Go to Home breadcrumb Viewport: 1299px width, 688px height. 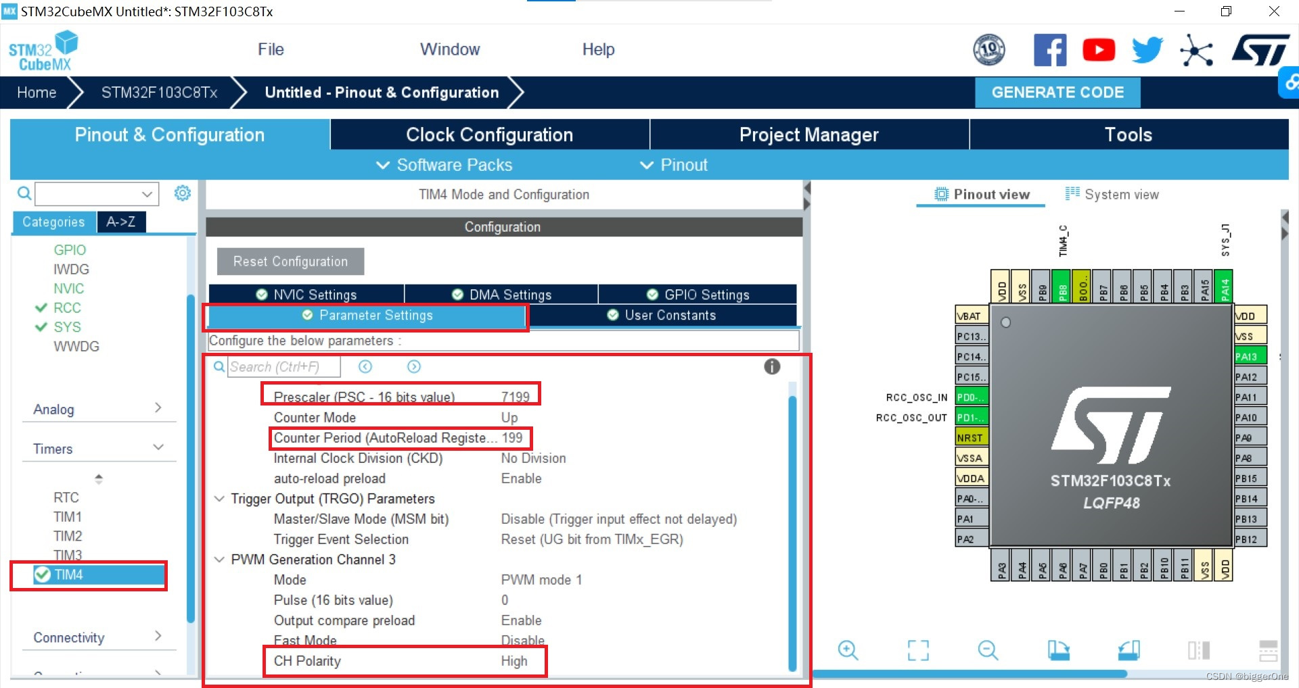37,92
